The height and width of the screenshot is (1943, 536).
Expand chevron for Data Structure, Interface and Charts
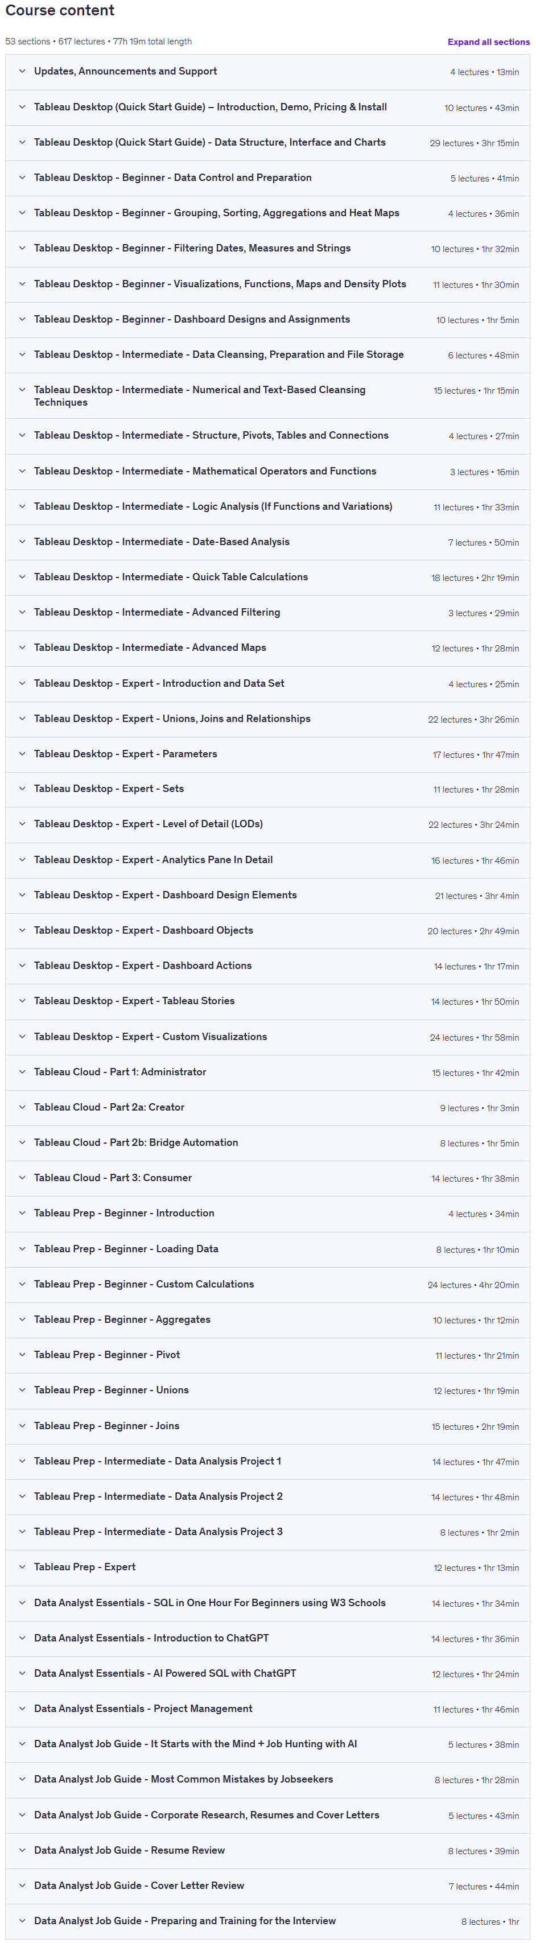pos(22,142)
